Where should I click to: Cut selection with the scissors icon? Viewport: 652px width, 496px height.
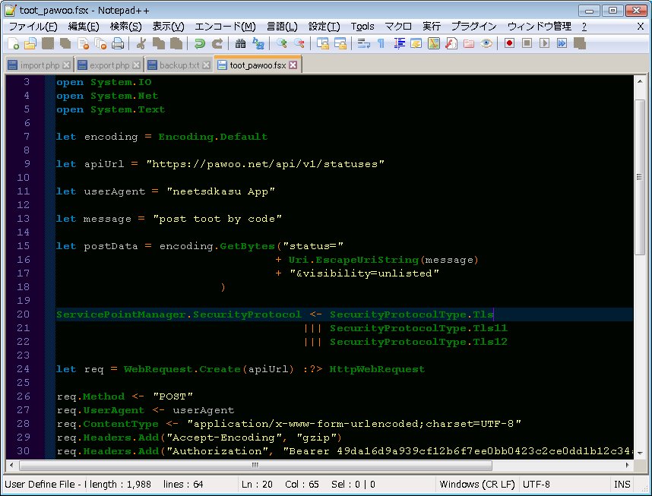point(141,43)
